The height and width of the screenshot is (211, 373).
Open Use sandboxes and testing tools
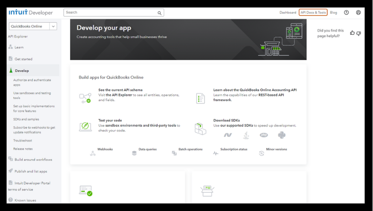(32, 96)
